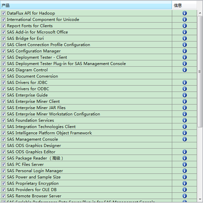The height and width of the screenshot is (203, 203).
Task: Toggle SAS Bridge for Esri checkbox
Action: coord(4,38)
